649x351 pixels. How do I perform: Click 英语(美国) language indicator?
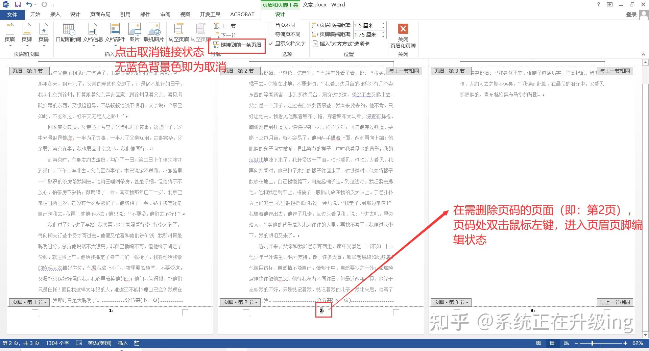(x=99, y=343)
